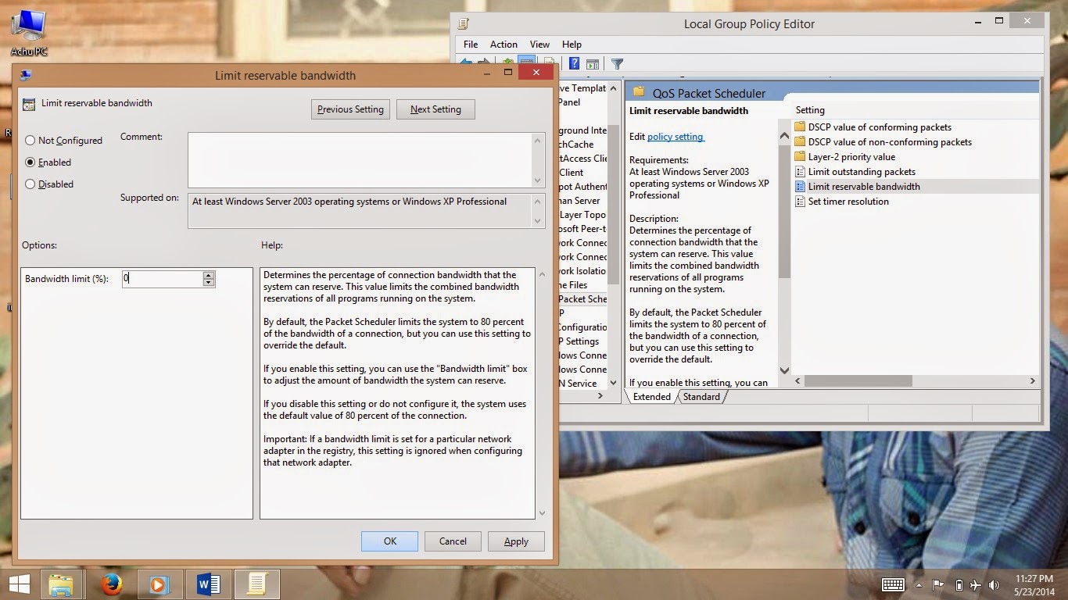Open Microsoft Word from the taskbar
This screenshot has height=600, width=1068.
[x=208, y=584]
